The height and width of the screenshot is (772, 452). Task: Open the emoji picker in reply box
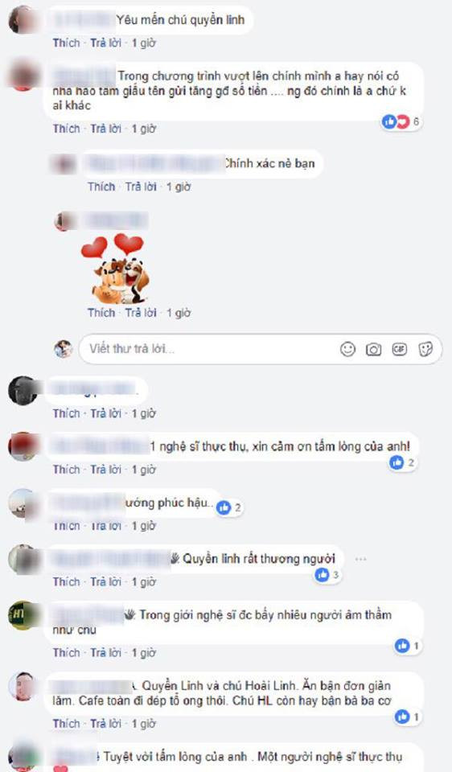pos(348,349)
